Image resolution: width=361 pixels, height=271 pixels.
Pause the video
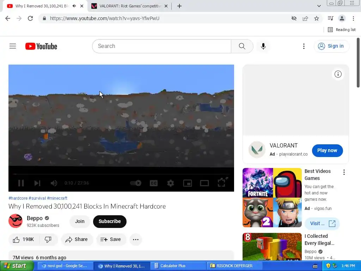pos(21,183)
